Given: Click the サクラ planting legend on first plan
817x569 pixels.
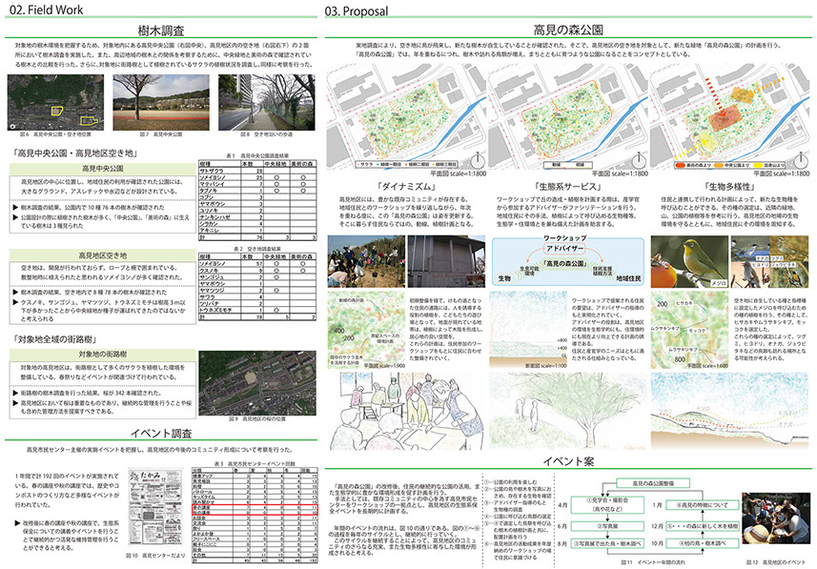Looking at the screenshot, I should [407, 165].
